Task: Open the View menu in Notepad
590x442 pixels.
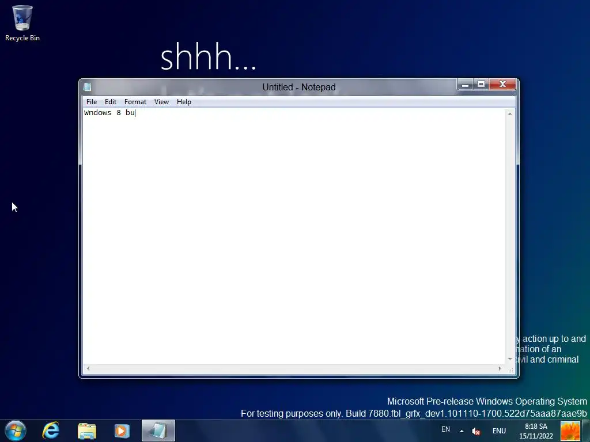Action: click(x=161, y=102)
